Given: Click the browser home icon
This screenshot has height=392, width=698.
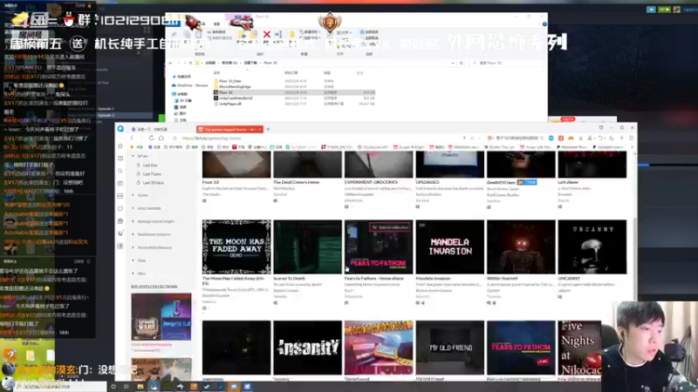Looking at the screenshot, I should (161, 139).
